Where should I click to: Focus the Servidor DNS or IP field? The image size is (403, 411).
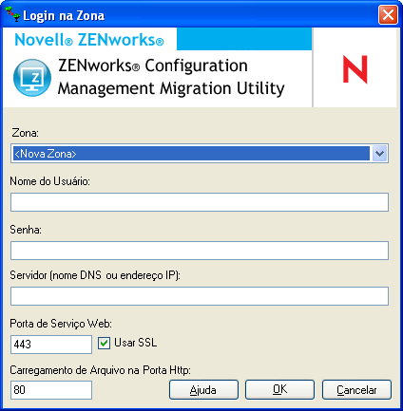pyautogui.click(x=200, y=296)
